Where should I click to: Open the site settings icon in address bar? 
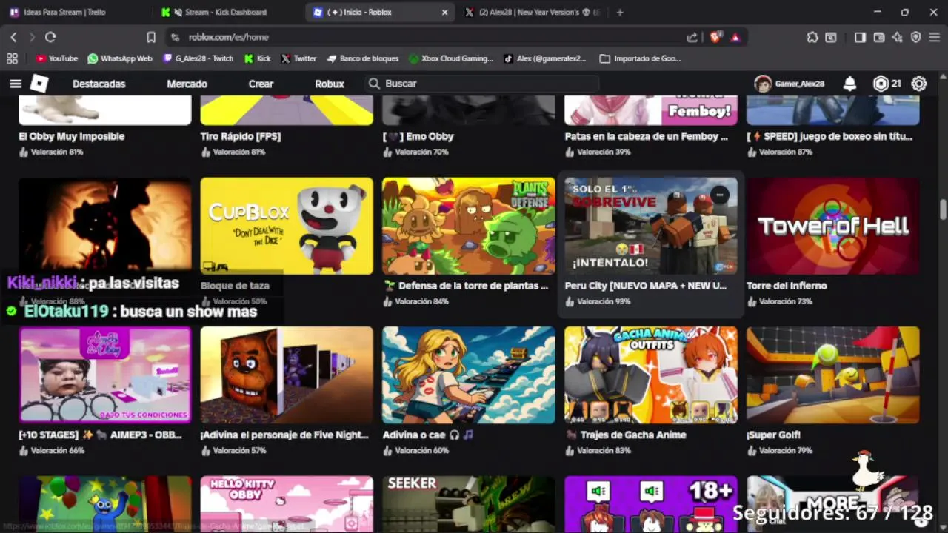(x=175, y=37)
